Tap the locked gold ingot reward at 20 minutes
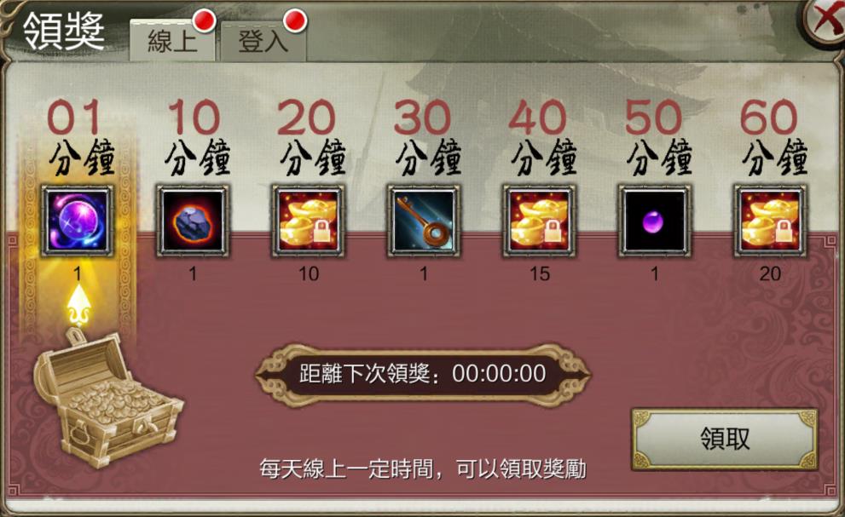Image resolution: width=845 pixels, height=517 pixels. click(x=309, y=221)
